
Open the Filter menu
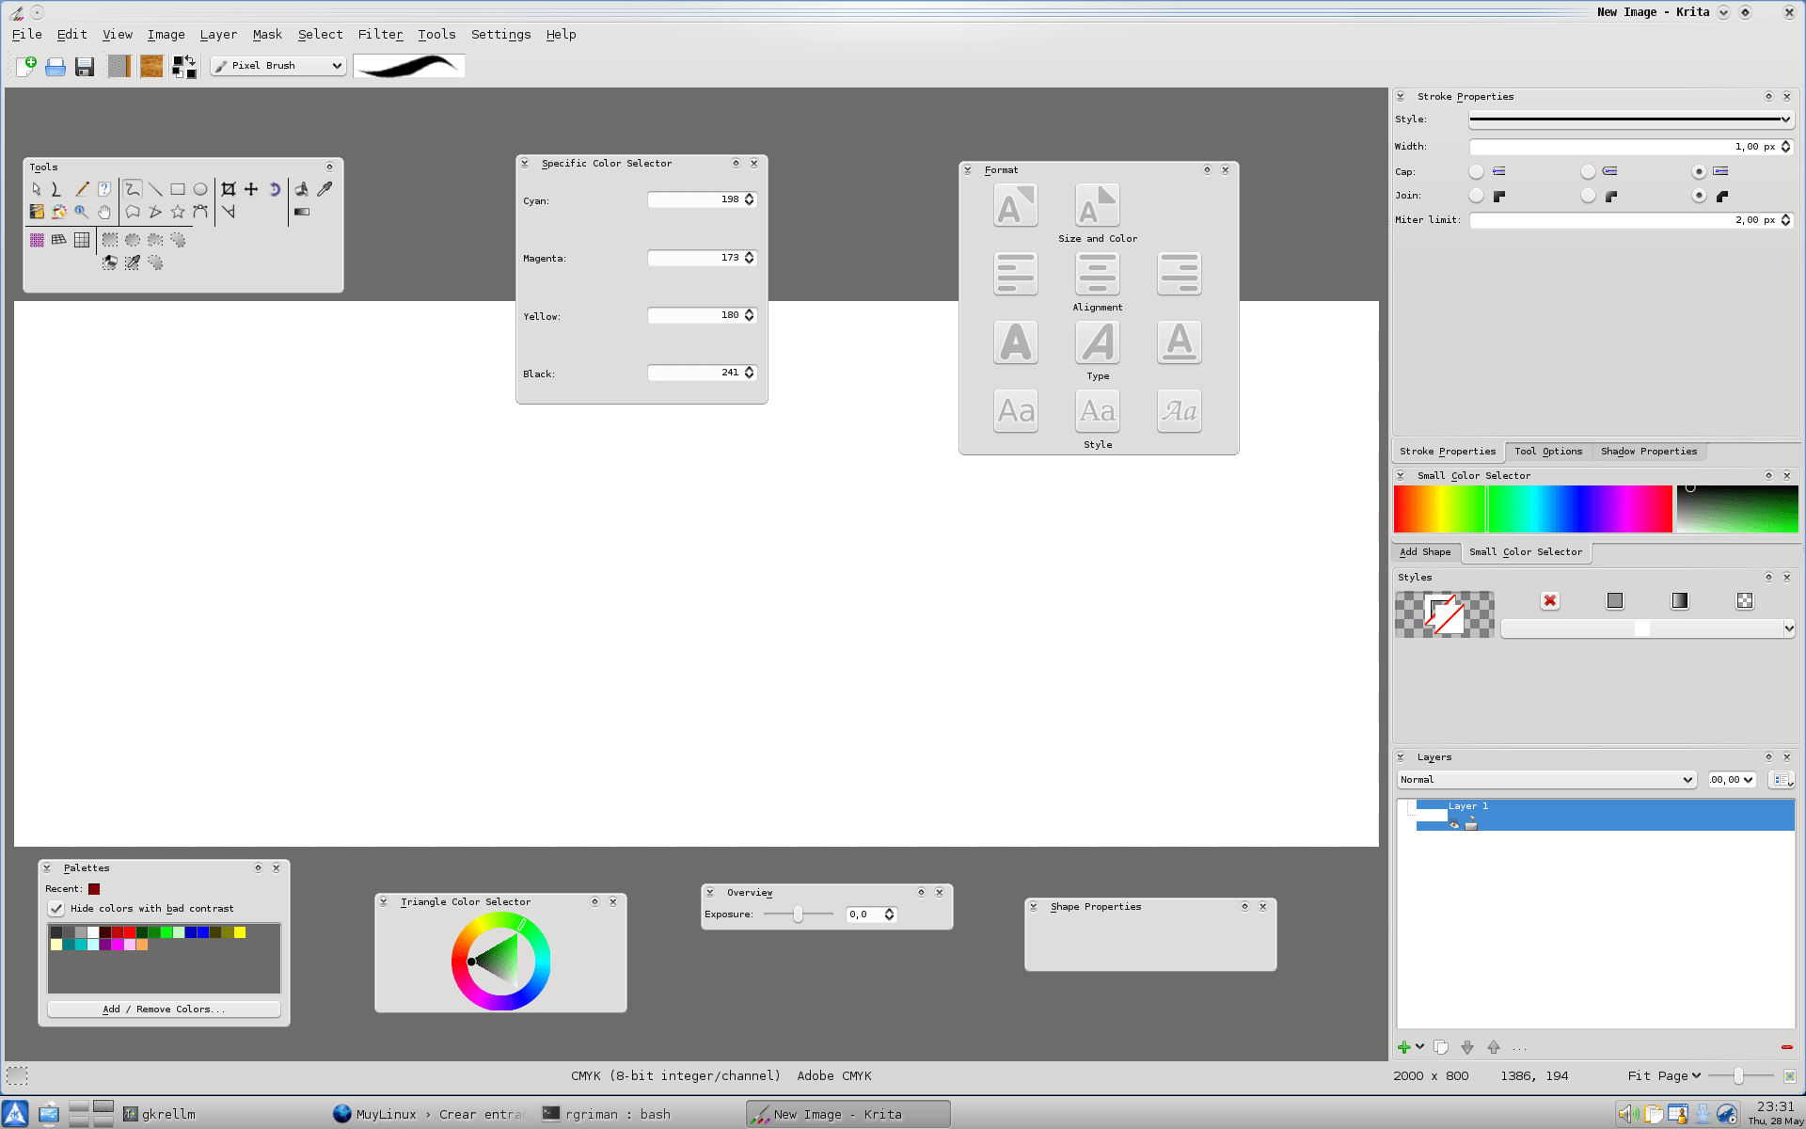pos(380,35)
